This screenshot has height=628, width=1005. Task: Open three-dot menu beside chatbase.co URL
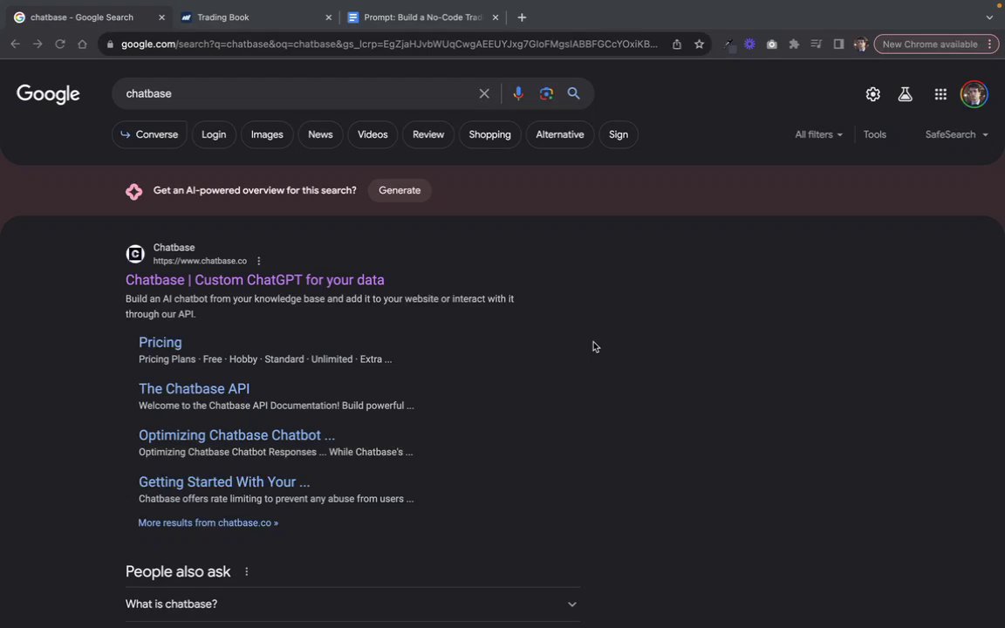[259, 261]
